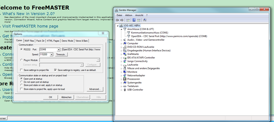Click the Computer category icon

[x=125, y=43]
